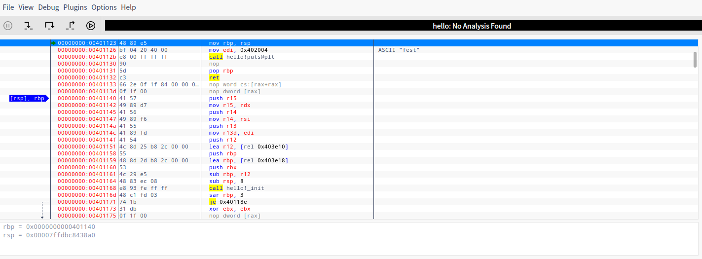Image resolution: width=702 pixels, height=259 pixels.
Task: Click bytes "e8 00 ff ff ff"
Action: click(x=143, y=57)
